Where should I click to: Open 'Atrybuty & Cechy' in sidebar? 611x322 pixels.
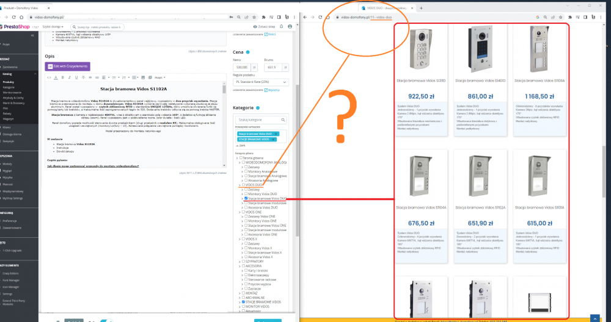[x=13, y=98]
